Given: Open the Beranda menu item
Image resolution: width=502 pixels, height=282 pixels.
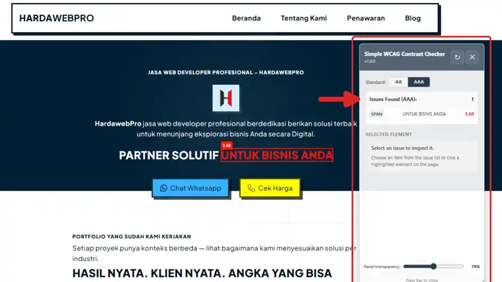Looking at the screenshot, I should (246, 18).
